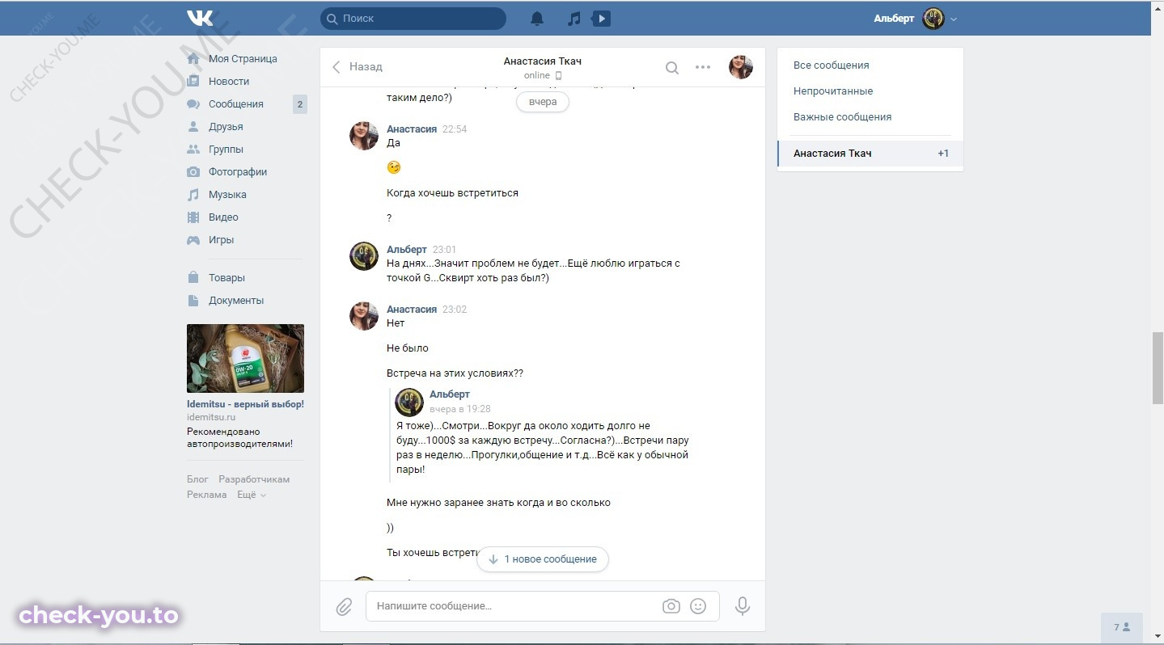Jump to the quoted message from вчера в 19:28
Viewport: 1164px width, 645px height.
point(460,409)
